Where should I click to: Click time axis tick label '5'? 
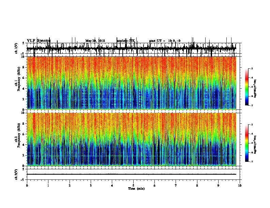tap(133, 186)
